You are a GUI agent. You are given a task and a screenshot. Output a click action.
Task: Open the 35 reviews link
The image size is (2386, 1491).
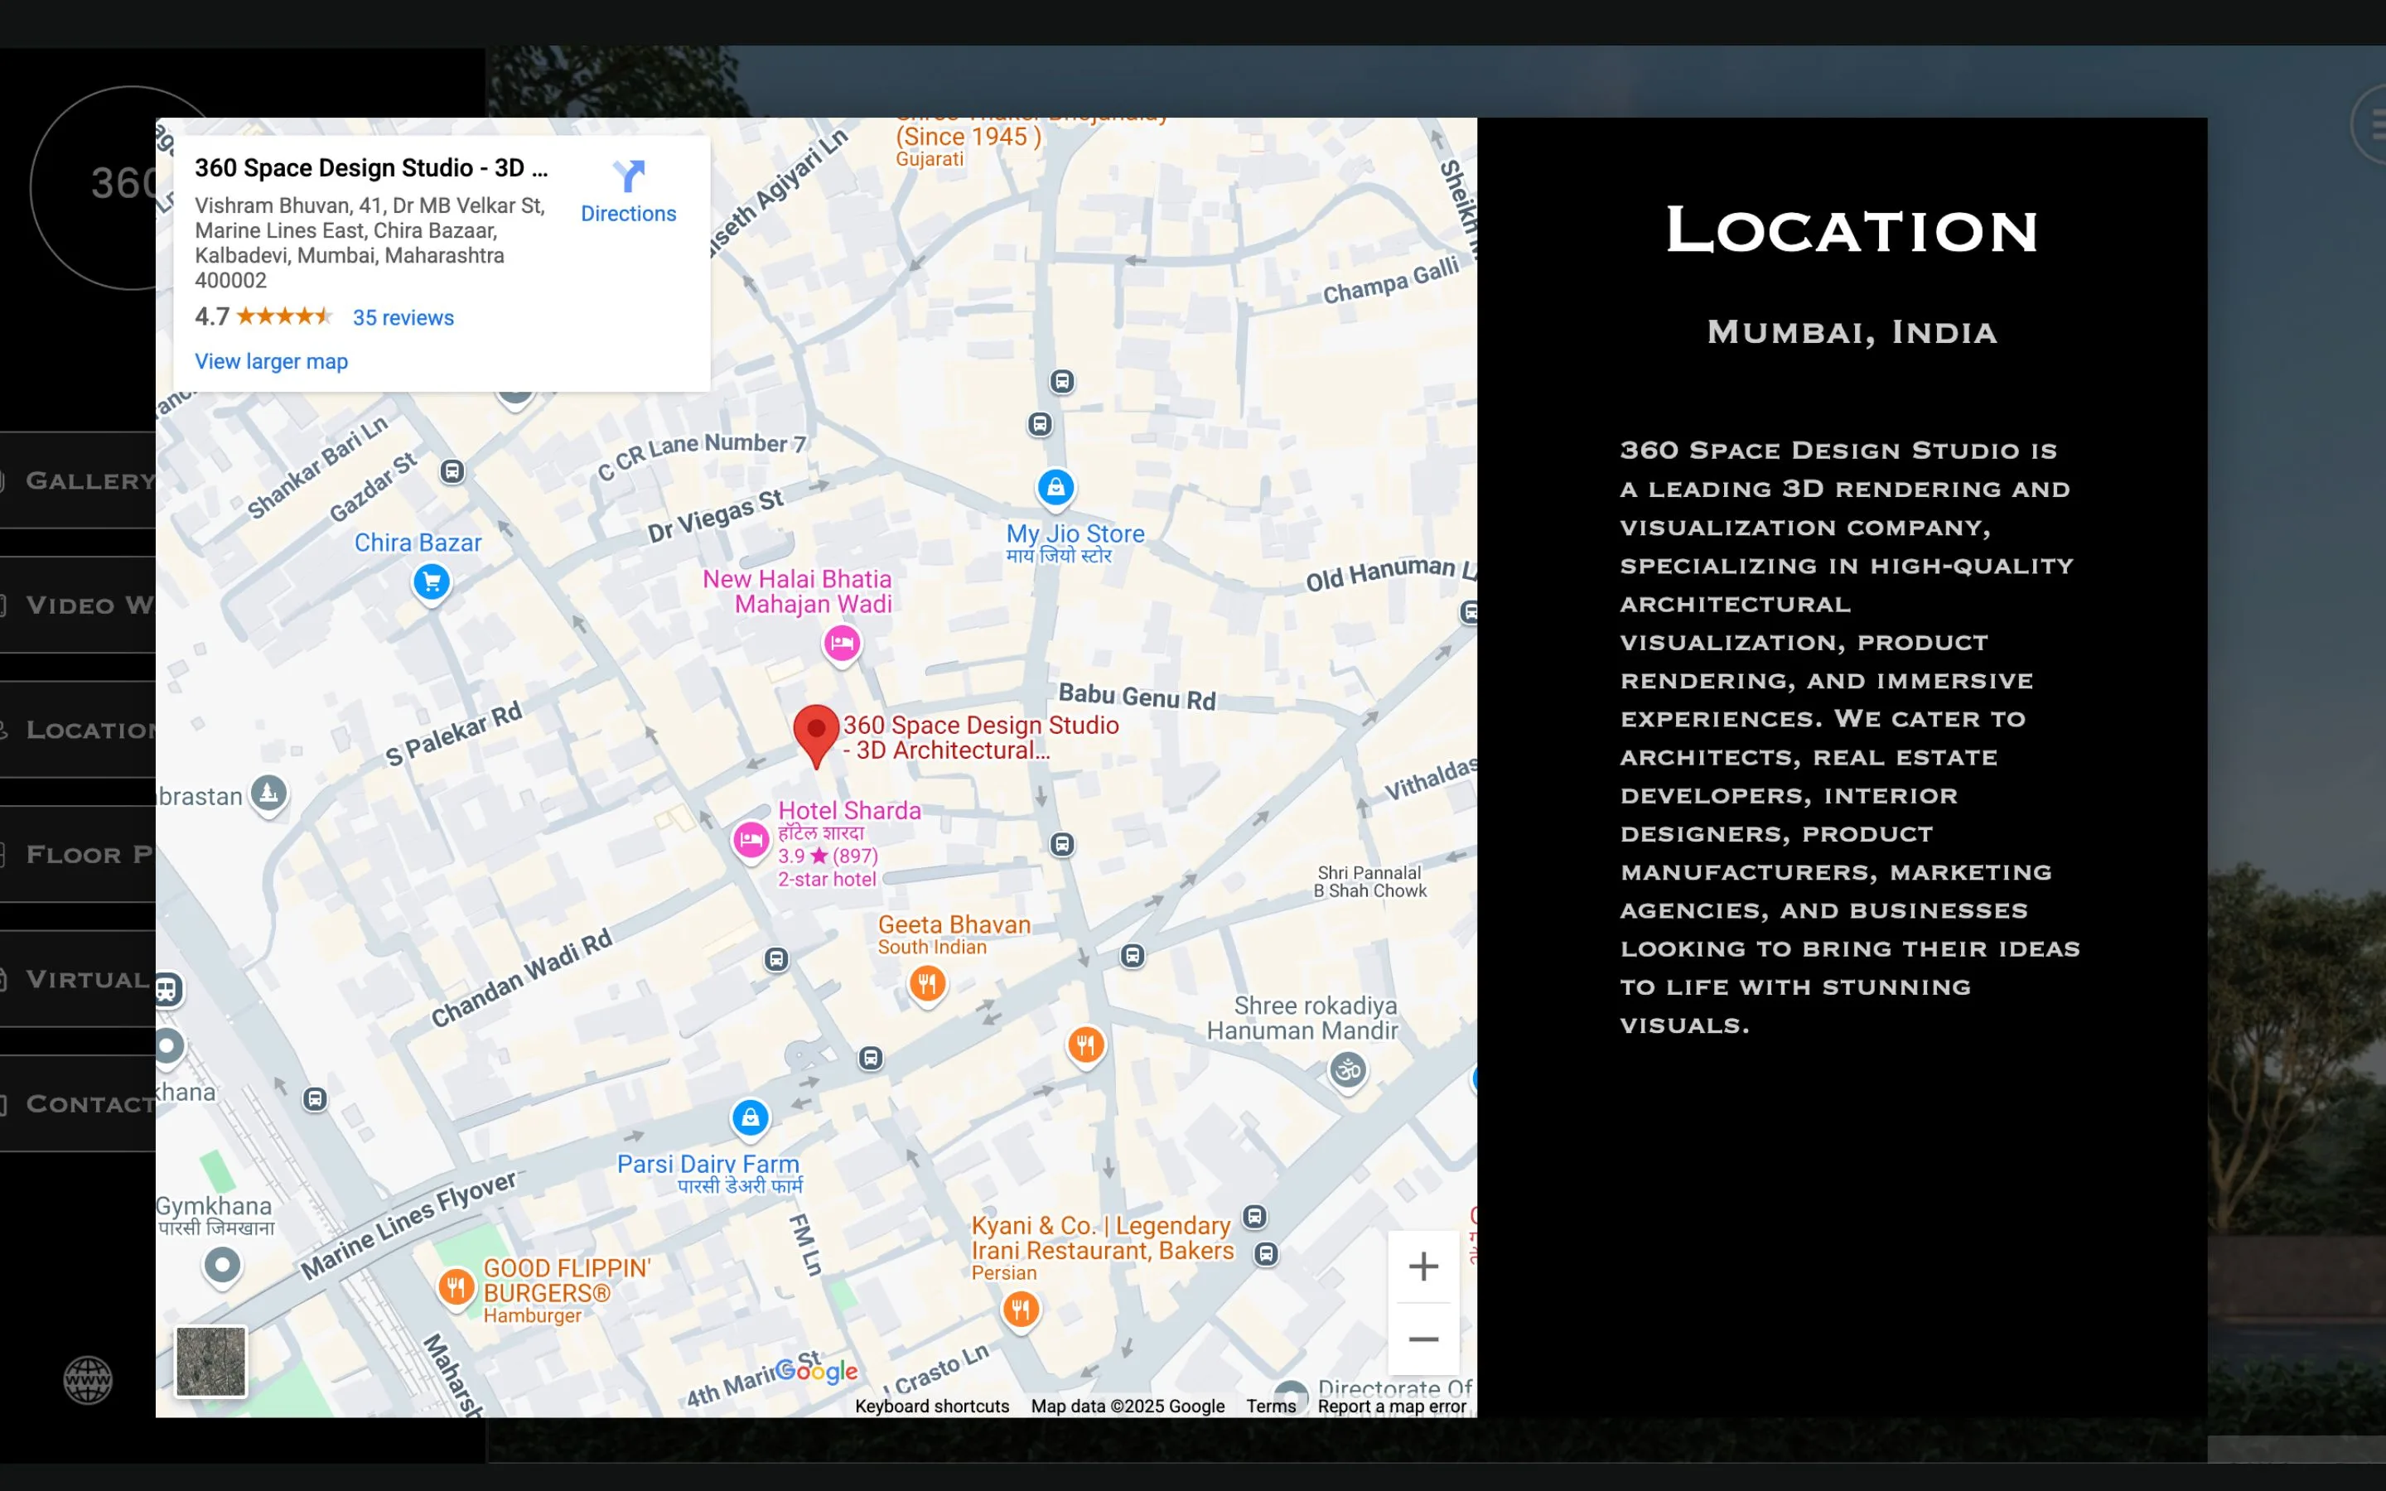tap(403, 317)
